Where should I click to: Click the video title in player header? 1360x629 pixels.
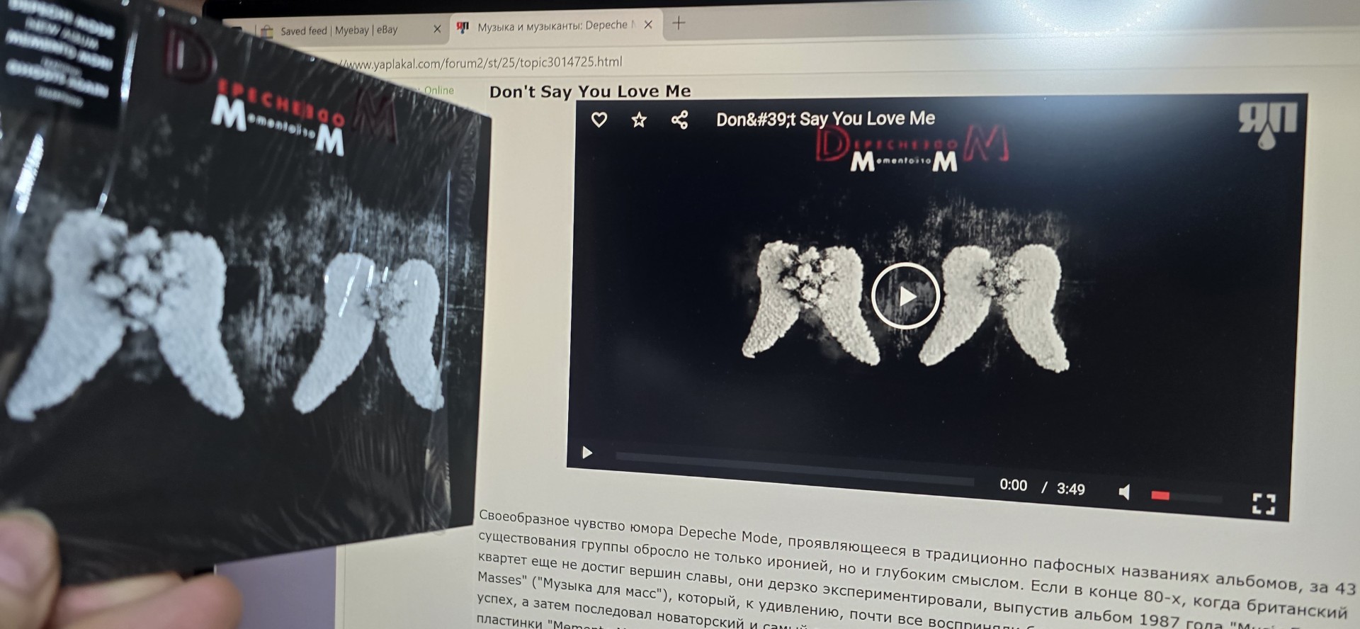[x=825, y=119]
